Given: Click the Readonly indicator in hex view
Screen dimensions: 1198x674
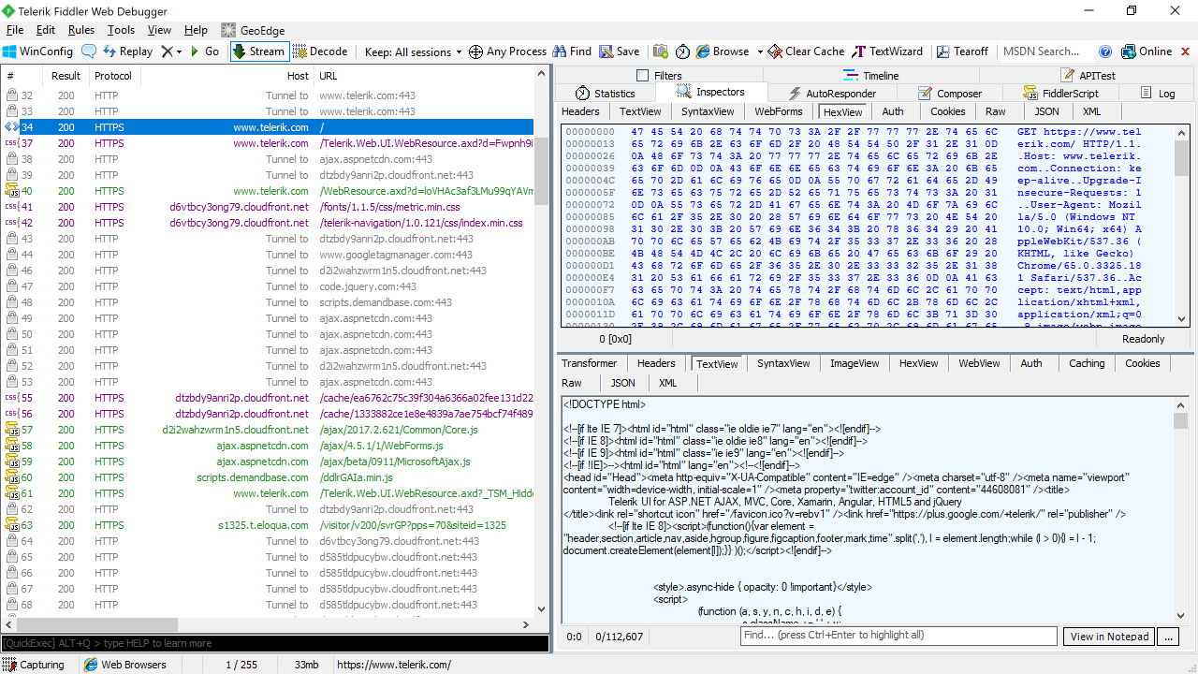Looking at the screenshot, I should [x=1144, y=339].
